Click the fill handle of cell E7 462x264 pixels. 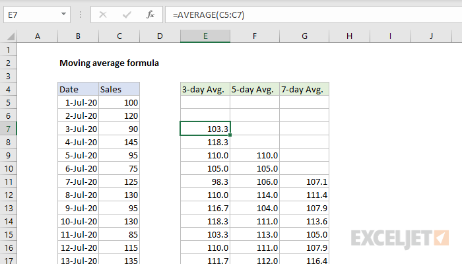point(230,135)
